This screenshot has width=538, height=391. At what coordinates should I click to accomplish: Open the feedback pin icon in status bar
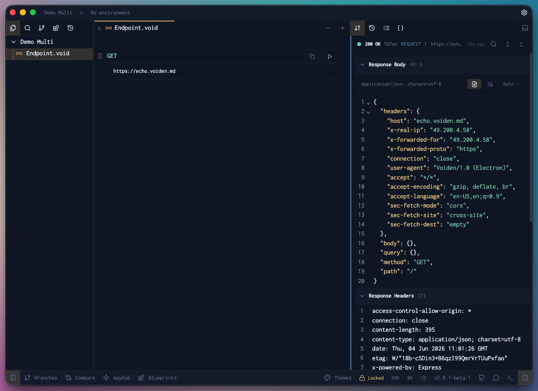coord(481,378)
